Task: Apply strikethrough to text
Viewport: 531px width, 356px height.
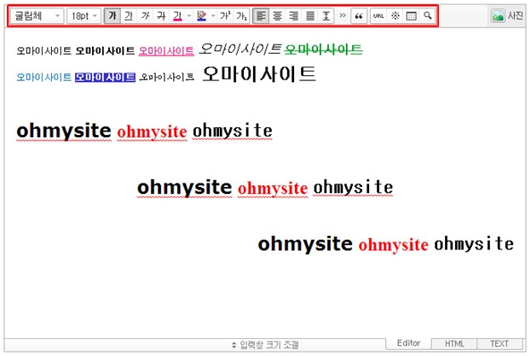Action: 161,16
